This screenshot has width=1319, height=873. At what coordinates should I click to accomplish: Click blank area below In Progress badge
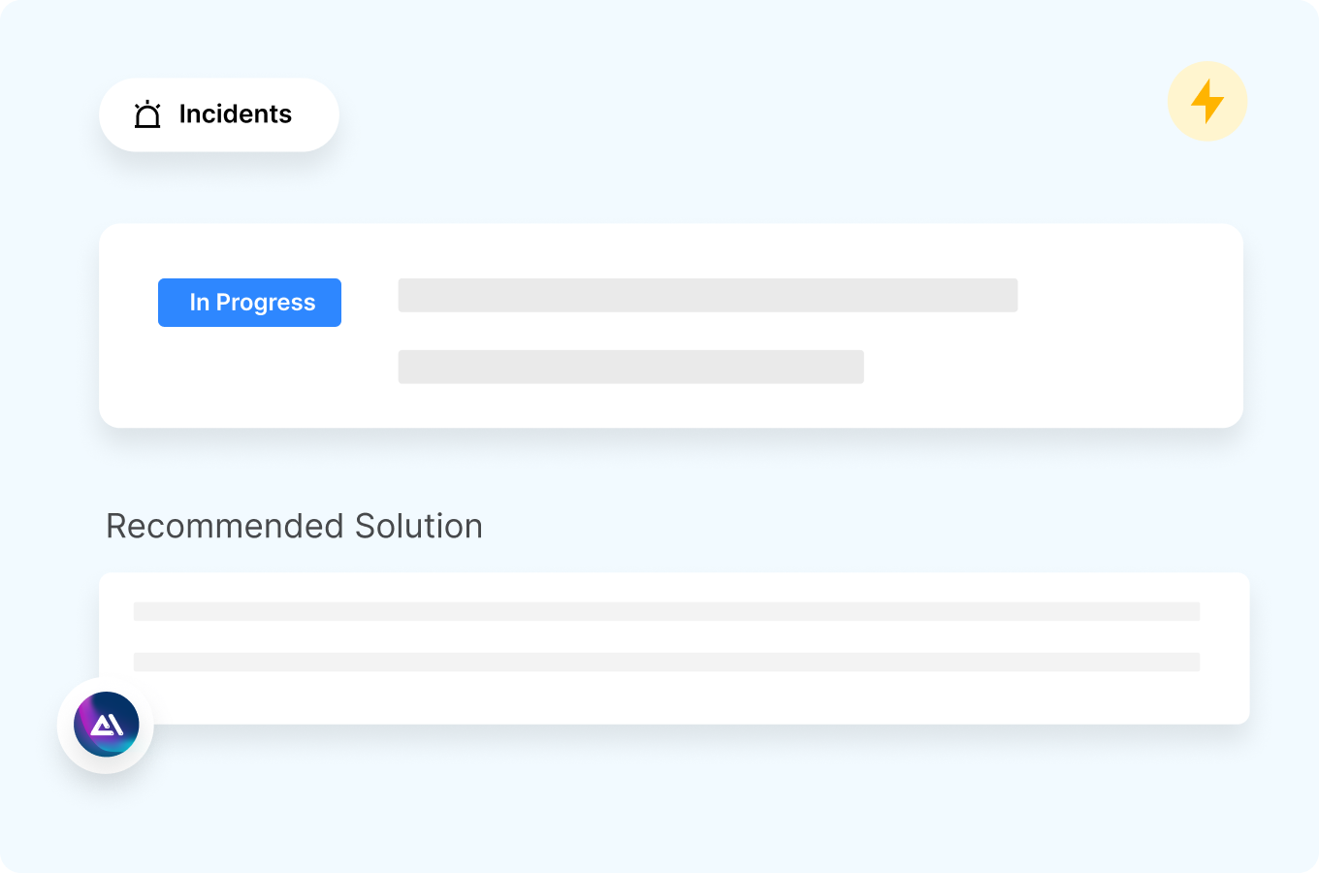tap(249, 378)
